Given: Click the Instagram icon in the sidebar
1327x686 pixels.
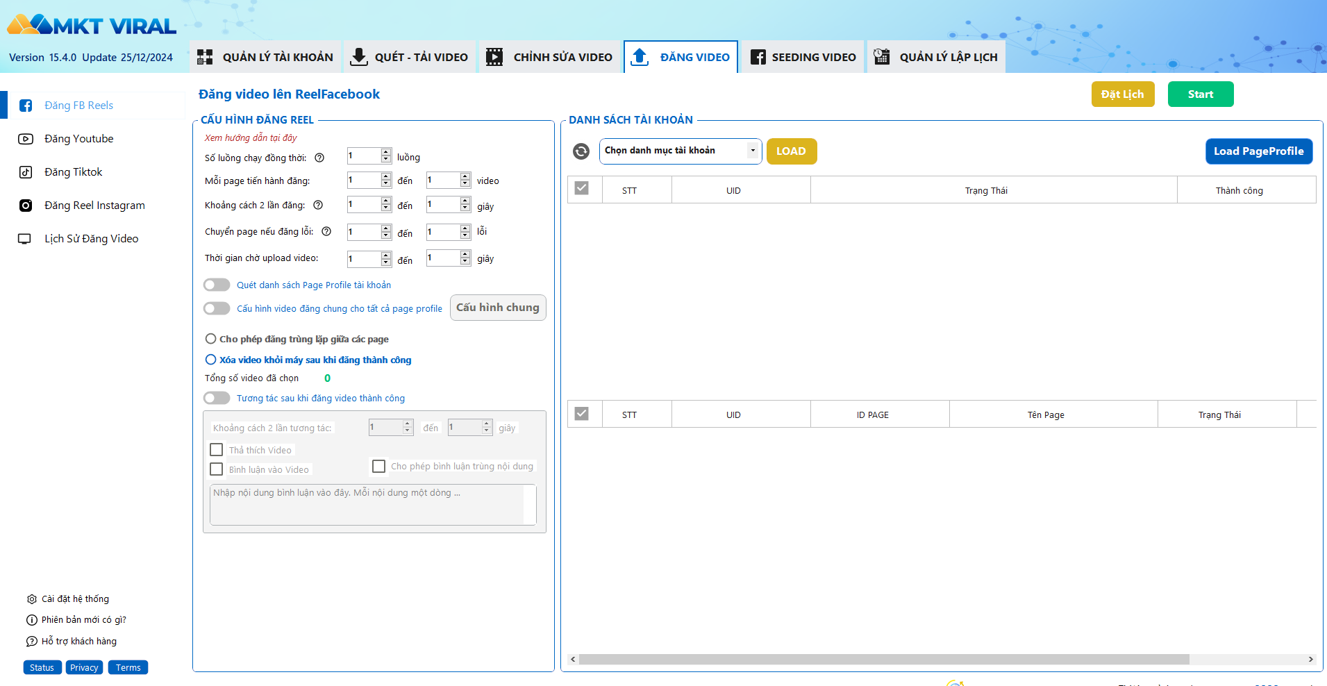Looking at the screenshot, I should coord(26,206).
